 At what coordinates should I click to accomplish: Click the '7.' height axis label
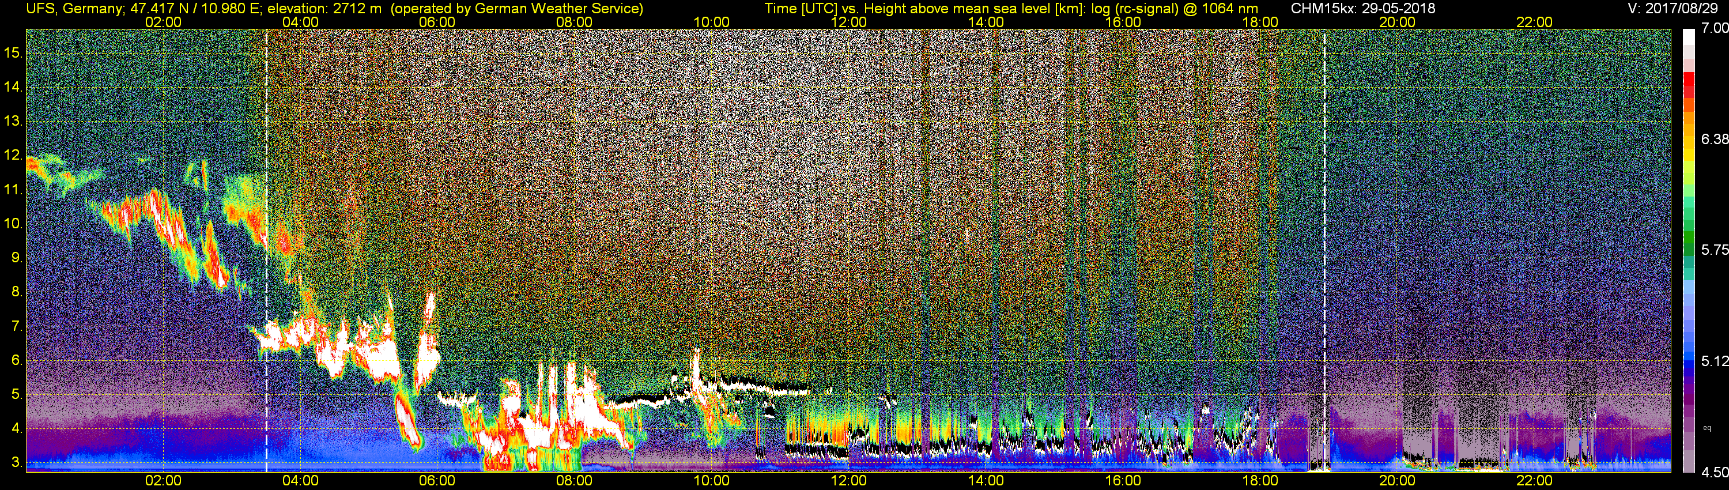click(18, 326)
